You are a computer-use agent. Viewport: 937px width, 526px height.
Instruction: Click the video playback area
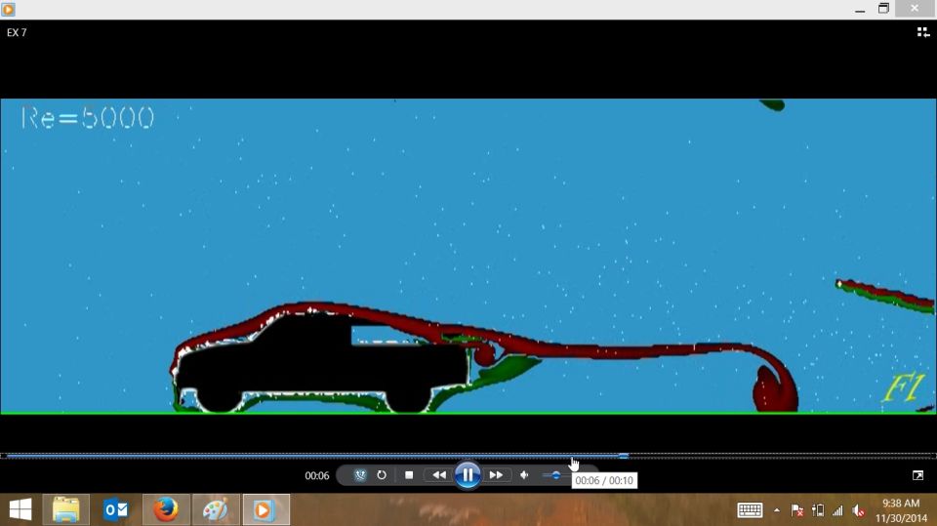pos(468,256)
